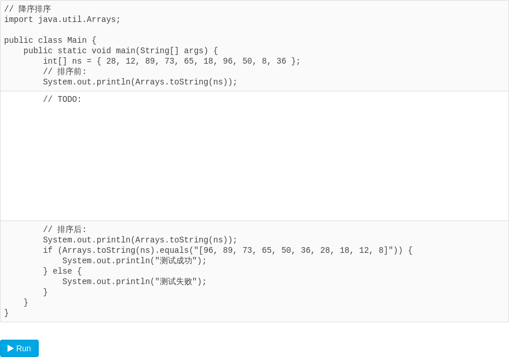
Task: Click the '// TODO:' comment line
Action: click(62, 99)
